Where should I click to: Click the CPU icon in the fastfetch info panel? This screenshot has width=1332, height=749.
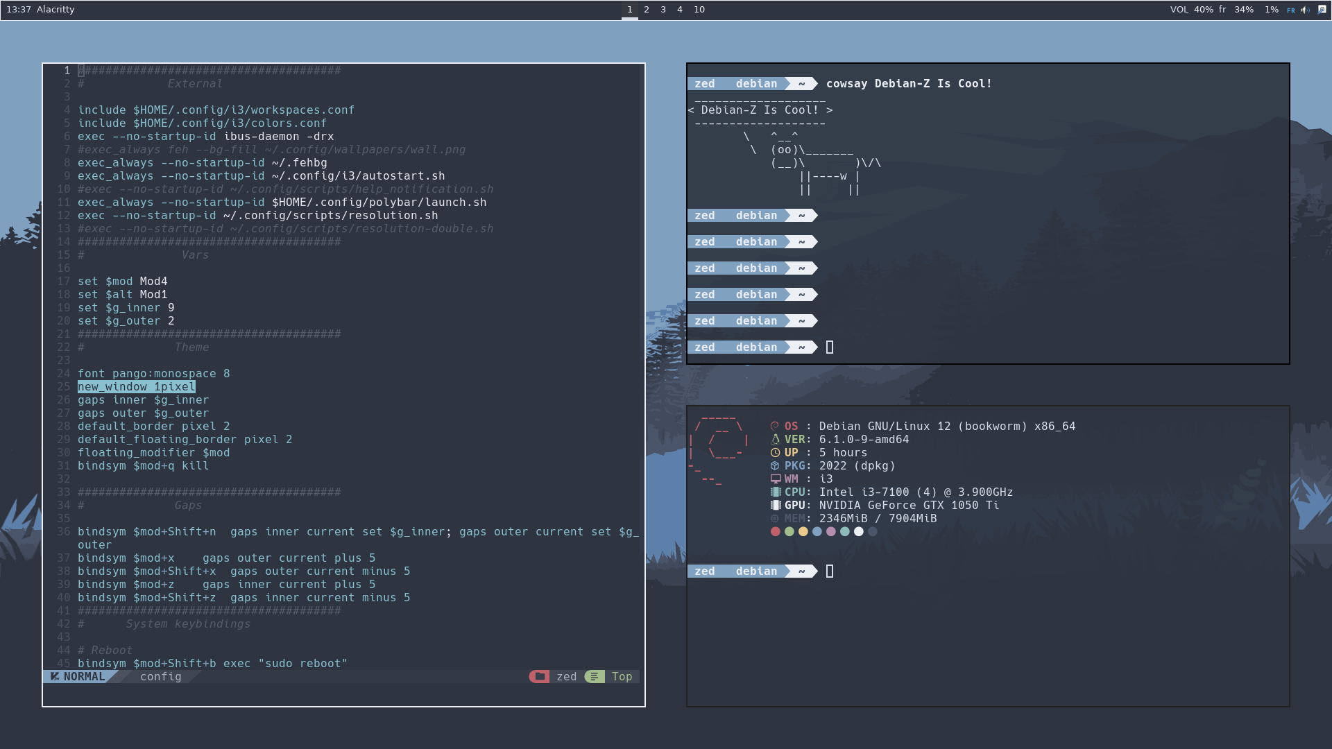(x=775, y=492)
